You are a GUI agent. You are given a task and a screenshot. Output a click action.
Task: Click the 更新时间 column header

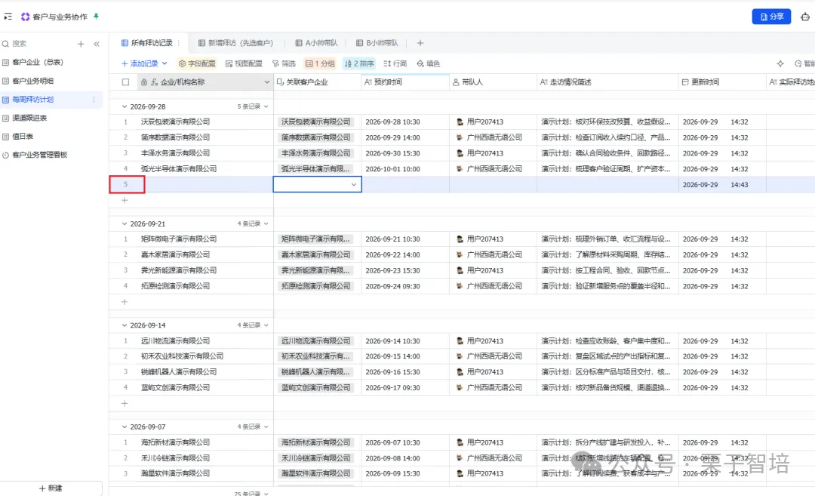(722, 82)
